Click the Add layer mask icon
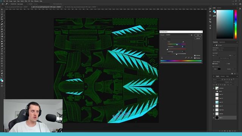 [225, 131]
